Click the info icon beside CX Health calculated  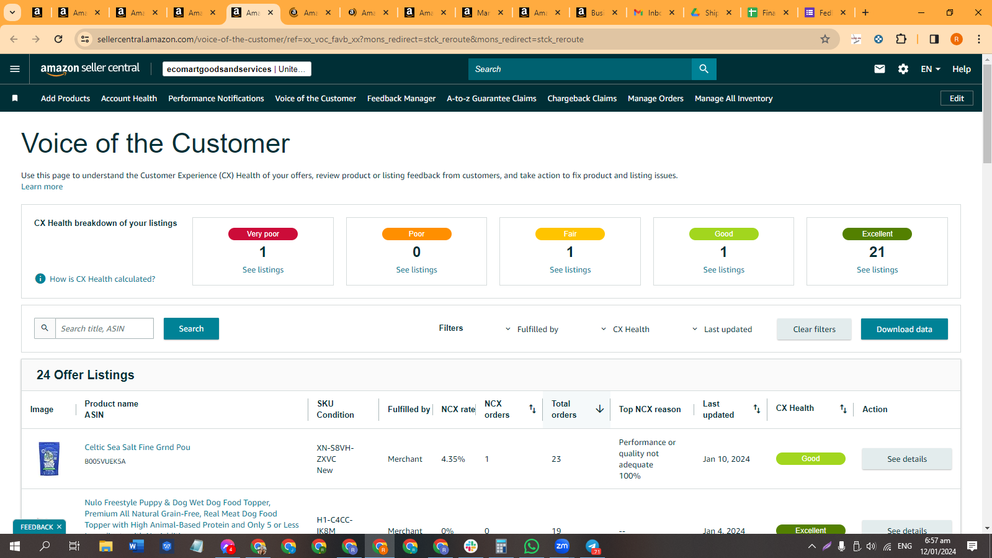[40, 279]
